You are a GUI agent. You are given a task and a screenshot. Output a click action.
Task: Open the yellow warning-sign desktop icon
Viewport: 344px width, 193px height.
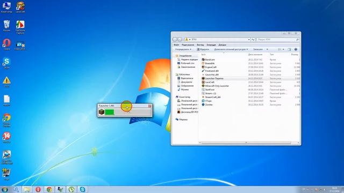click(x=6, y=82)
